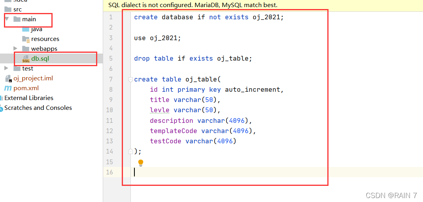Select the src folder

pyautogui.click(x=17, y=9)
